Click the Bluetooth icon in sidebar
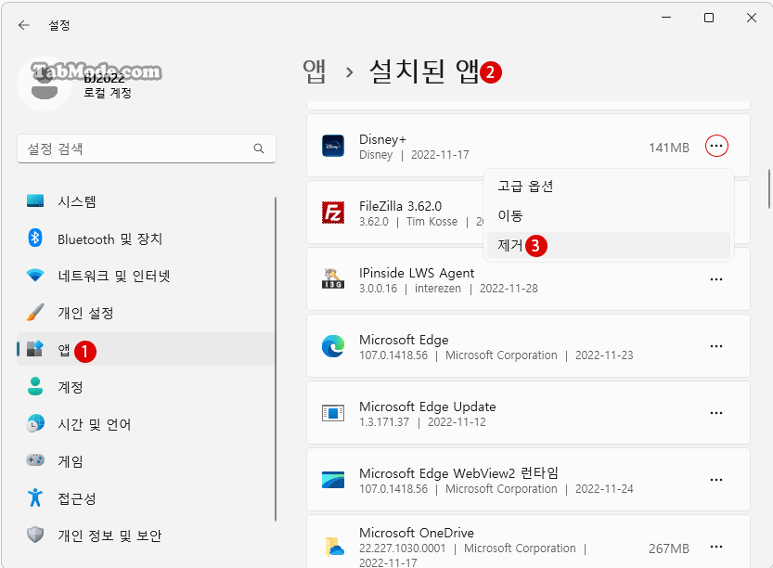This screenshot has height=568, width=773. pyautogui.click(x=35, y=239)
